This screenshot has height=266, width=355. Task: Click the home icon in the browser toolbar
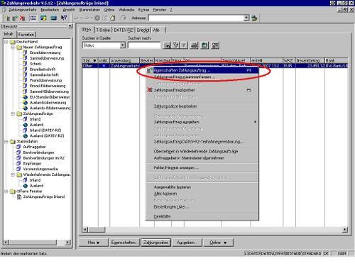point(113,18)
